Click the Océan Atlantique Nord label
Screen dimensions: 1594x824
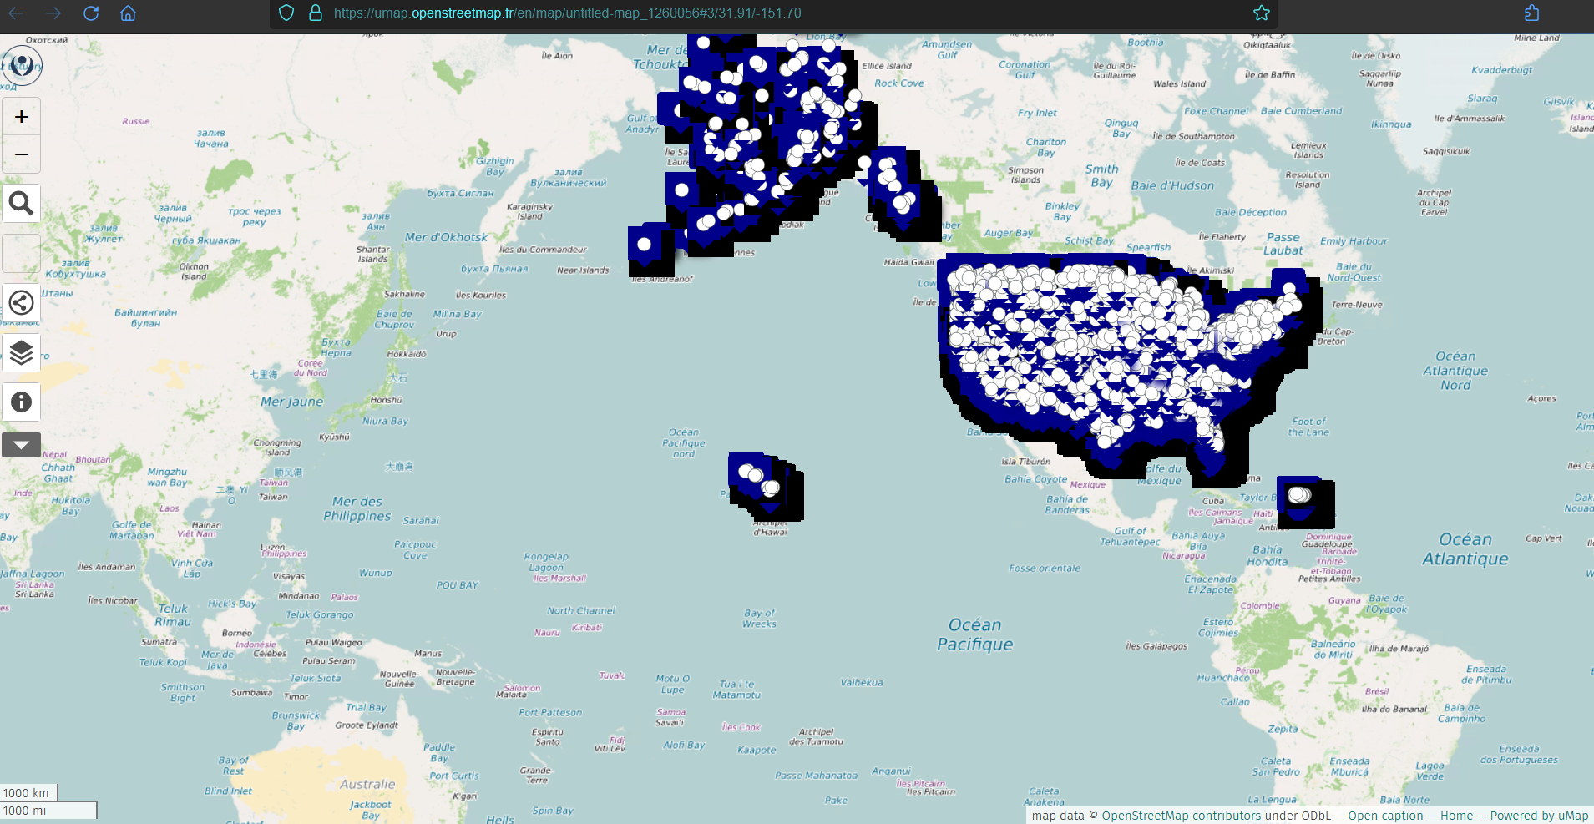(1455, 371)
